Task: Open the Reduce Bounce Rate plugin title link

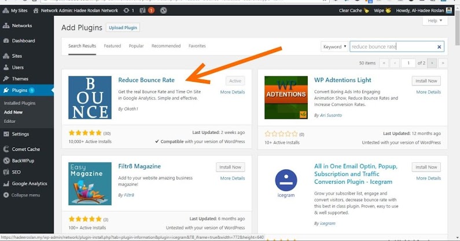Action: point(146,80)
